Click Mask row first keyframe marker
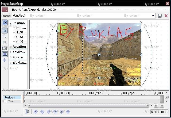The height and width of the screenshot is (118, 171). coord(24,101)
